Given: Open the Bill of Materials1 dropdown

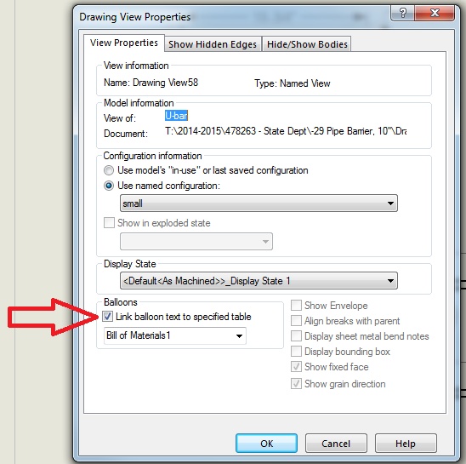Looking at the screenshot, I should click(175, 335).
